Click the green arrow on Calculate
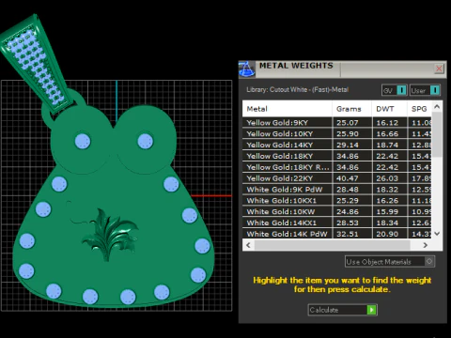451x338 pixels. coord(371,310)
